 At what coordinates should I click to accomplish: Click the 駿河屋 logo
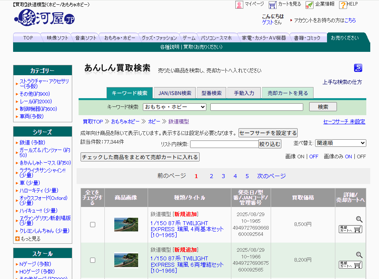44,18
